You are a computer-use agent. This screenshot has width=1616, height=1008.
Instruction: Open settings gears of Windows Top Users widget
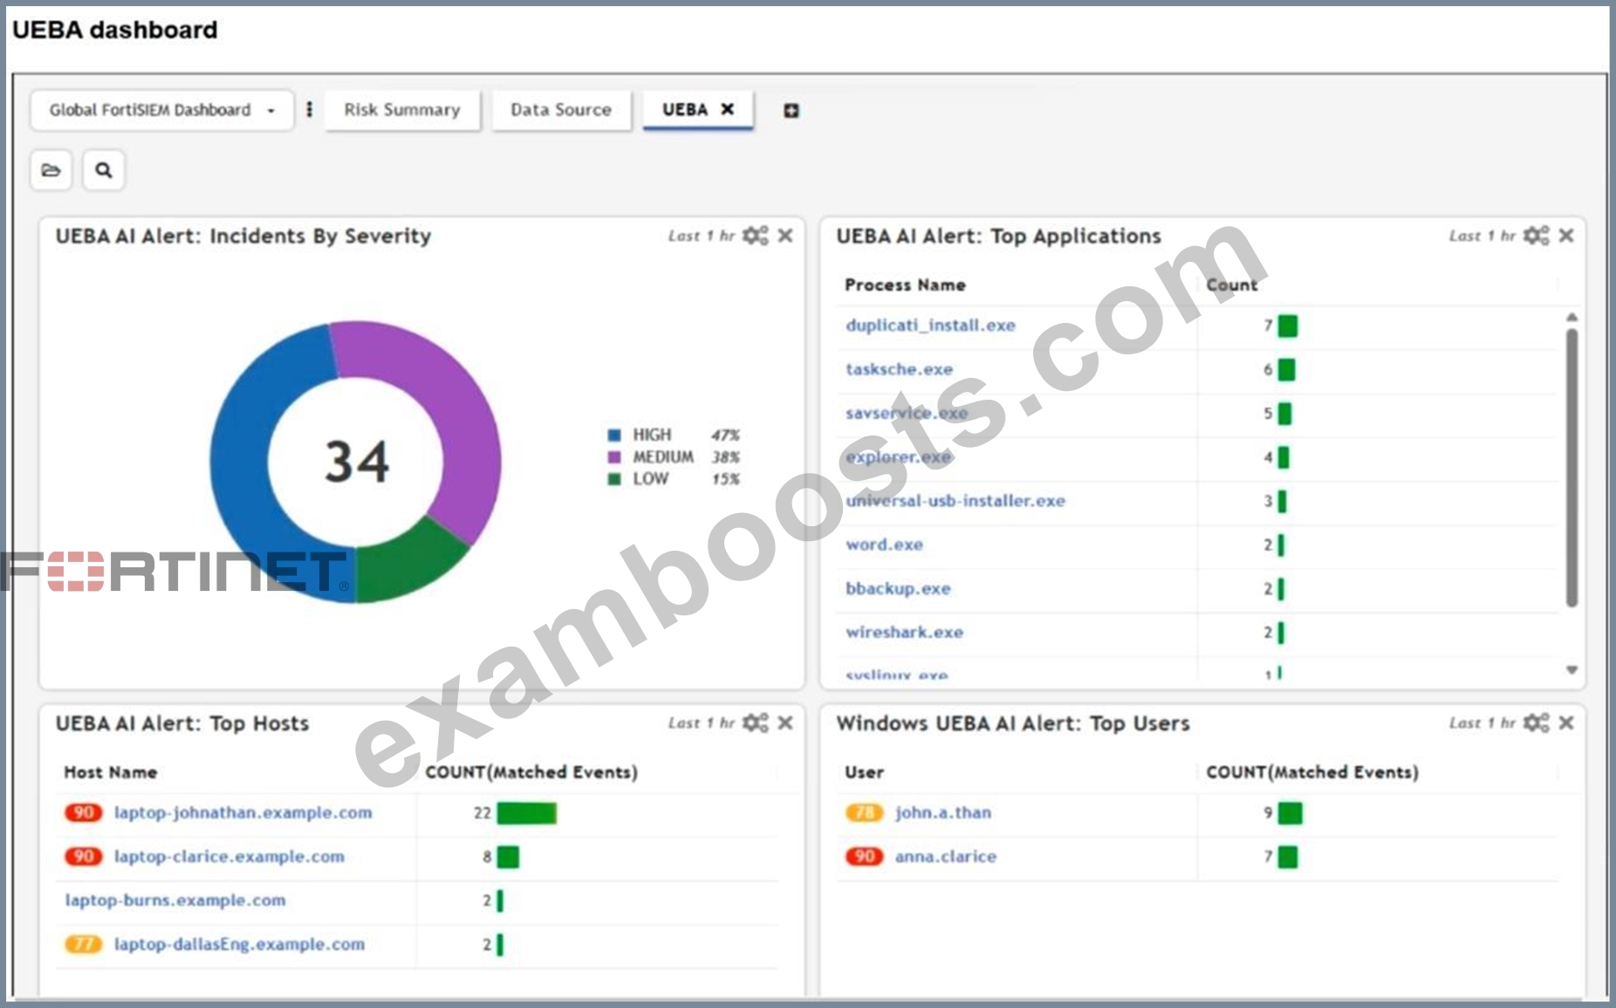(1536, 723)
